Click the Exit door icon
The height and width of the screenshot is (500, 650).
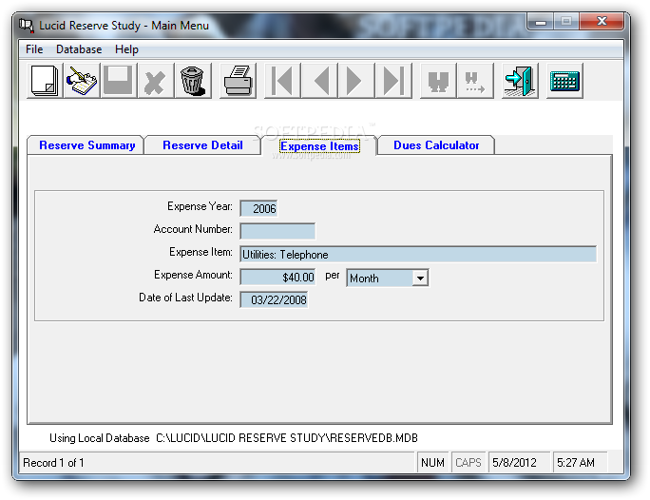point(520,81)
